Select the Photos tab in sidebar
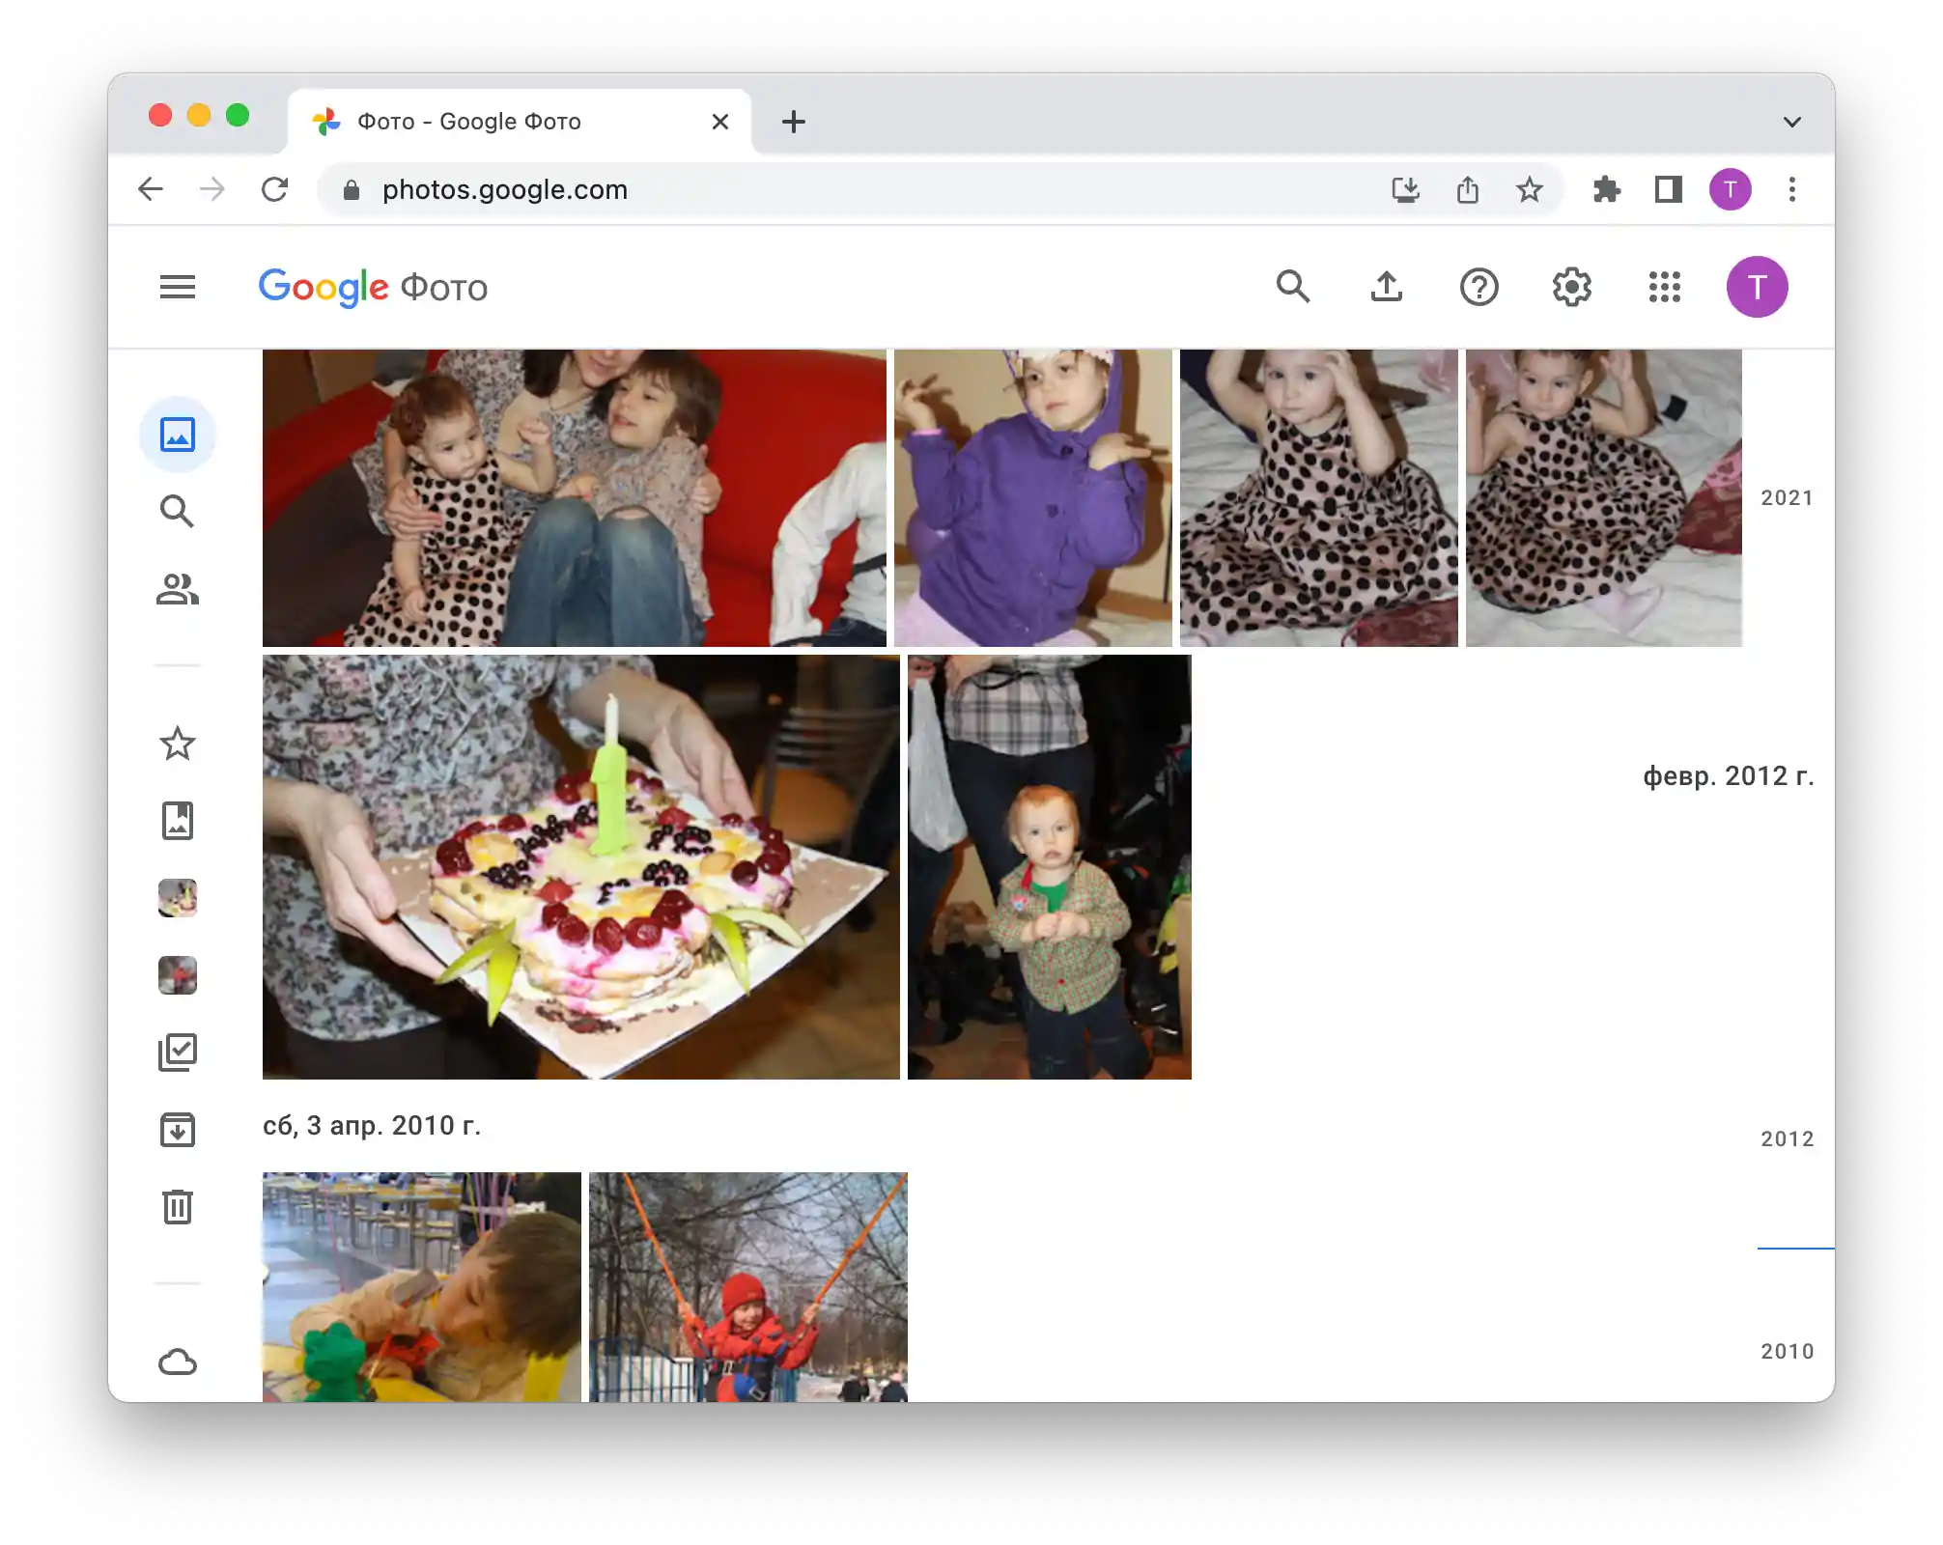This screenshot has height=1545, width=1943. pos(178,435)
